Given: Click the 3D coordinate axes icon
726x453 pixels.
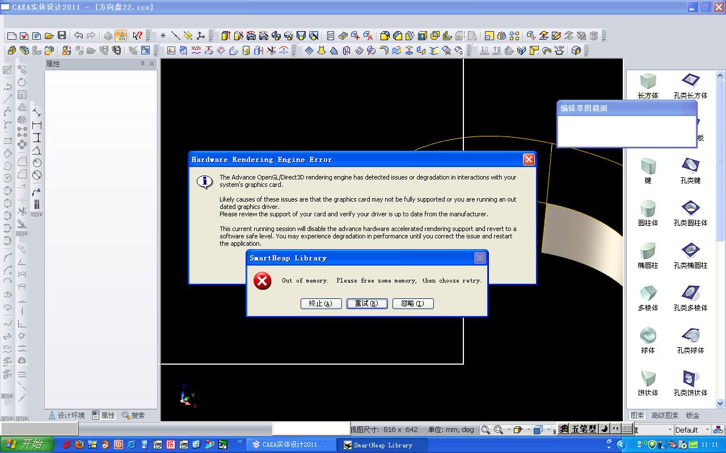Looking at the screenshot, I should point(201,35).
